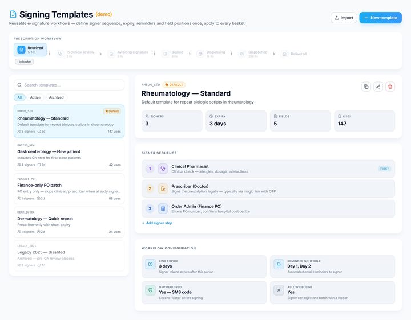
Task: Click the Order Admin form icon
Action: tap(163, 208)
